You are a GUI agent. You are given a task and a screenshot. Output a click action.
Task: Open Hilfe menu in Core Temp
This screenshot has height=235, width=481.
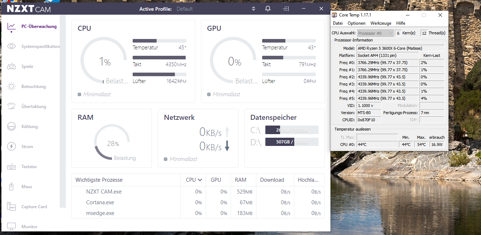click(x=401, y=23)
